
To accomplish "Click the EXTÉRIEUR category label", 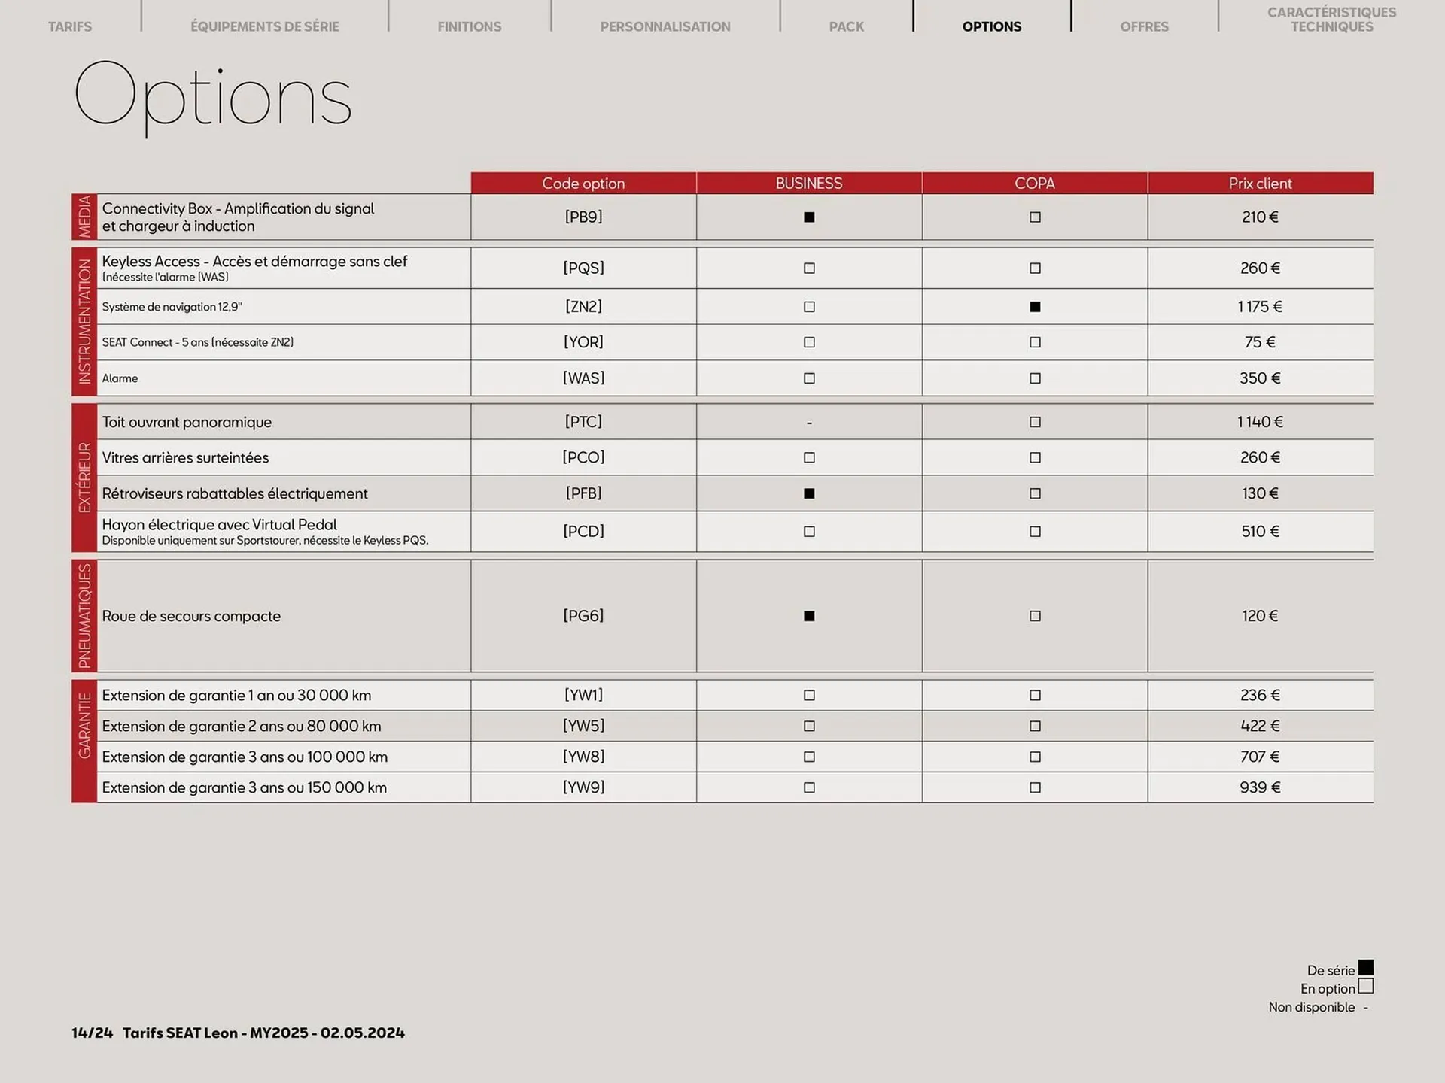I will 84,478.
